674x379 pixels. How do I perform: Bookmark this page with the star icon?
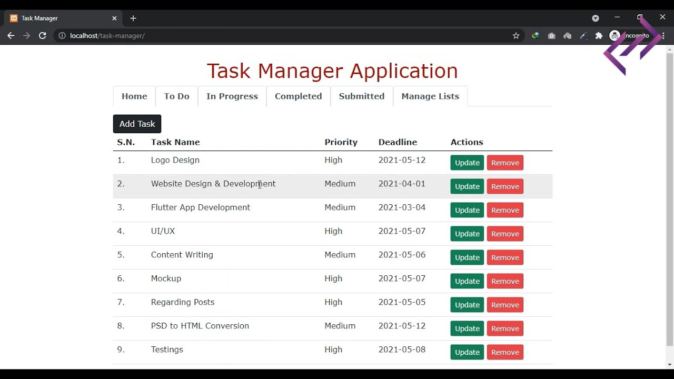coord(516,36)
